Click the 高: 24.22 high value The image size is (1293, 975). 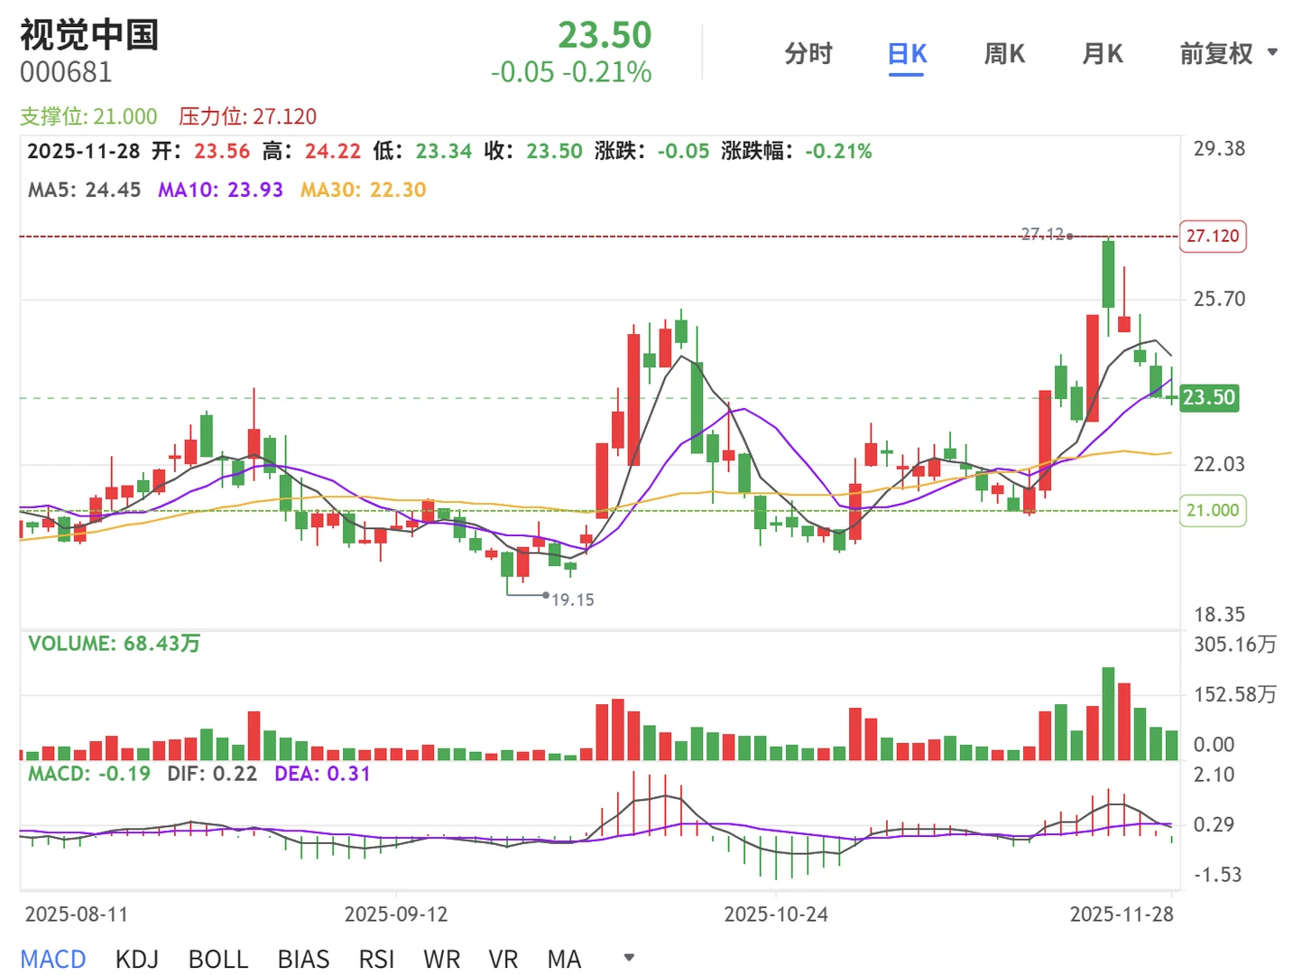[311, 151]
